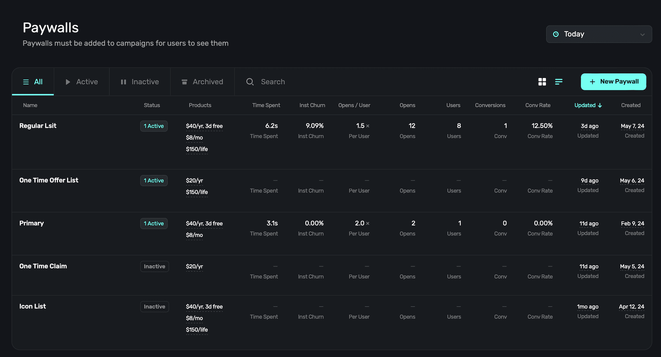
Task: Open the Regular Lsit paywall
Action: [x=38, y=126]
